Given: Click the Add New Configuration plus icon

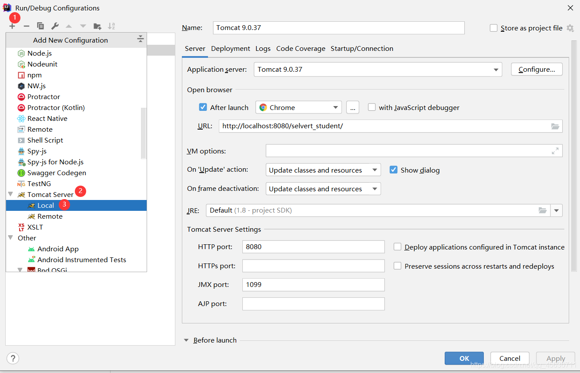Looking at the screenshot, I should click(x=12, y=26).
